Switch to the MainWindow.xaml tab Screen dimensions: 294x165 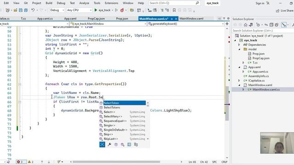pyautogui.click(x=191, y=18)
